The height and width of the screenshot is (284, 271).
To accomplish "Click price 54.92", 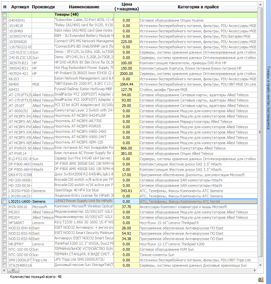I will (127, 233).
